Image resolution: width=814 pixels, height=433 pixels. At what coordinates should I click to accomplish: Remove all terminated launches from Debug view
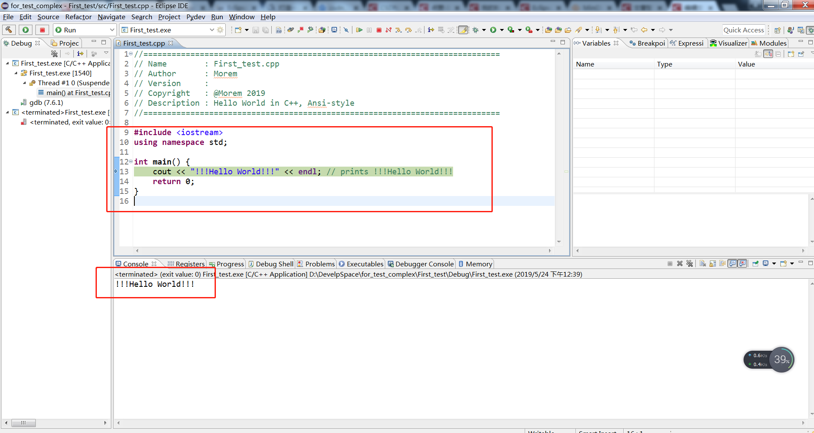point(54,54)
